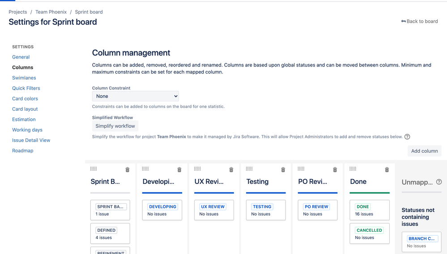Open General settings

click(x=21, y=57)
